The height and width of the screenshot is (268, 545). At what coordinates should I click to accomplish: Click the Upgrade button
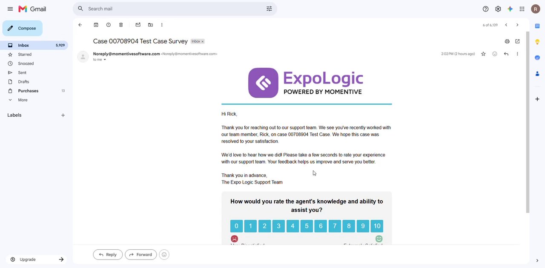pyautogui.click(x=37, y=259)
